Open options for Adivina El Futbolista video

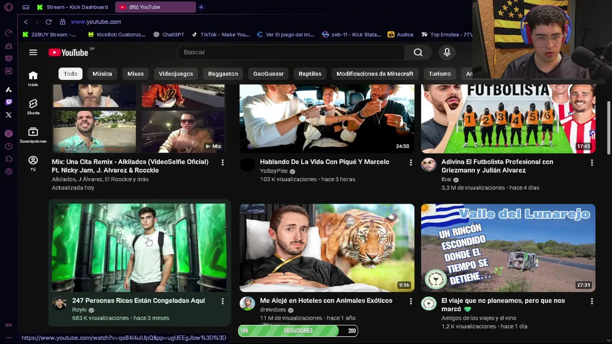click(x=592, y=162)
